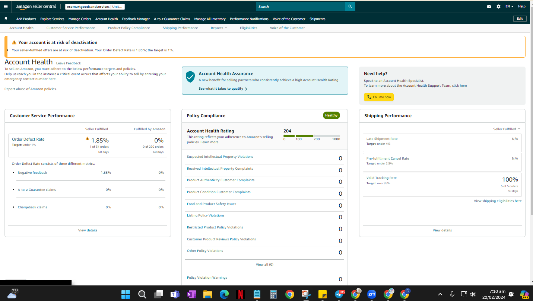
Task: Open Snipping Tool from taskbar
Action: tap(306, 294)
